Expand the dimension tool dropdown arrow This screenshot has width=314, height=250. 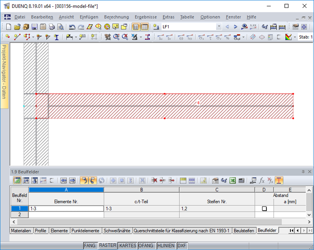pos(76,37)
